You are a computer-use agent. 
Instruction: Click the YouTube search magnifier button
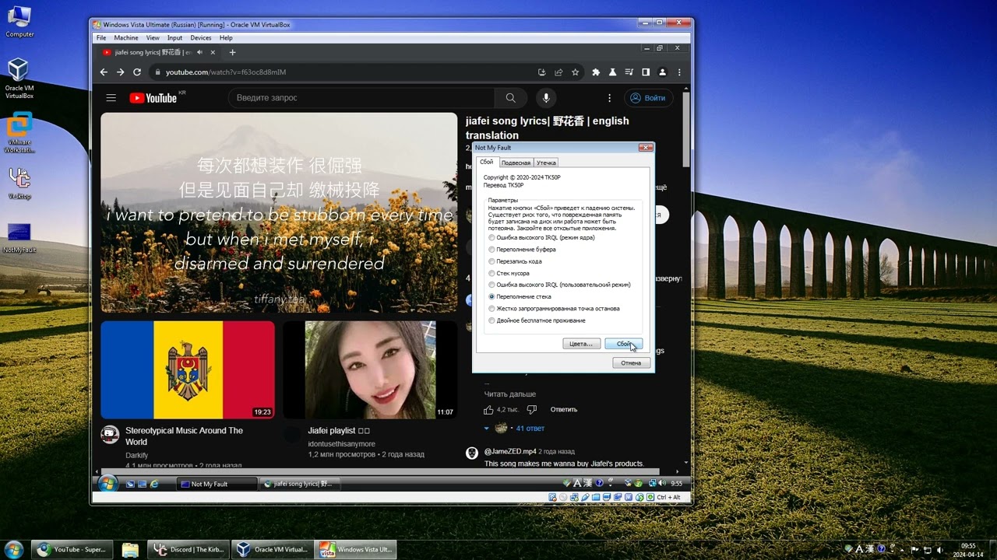click(x=511, y=98)
